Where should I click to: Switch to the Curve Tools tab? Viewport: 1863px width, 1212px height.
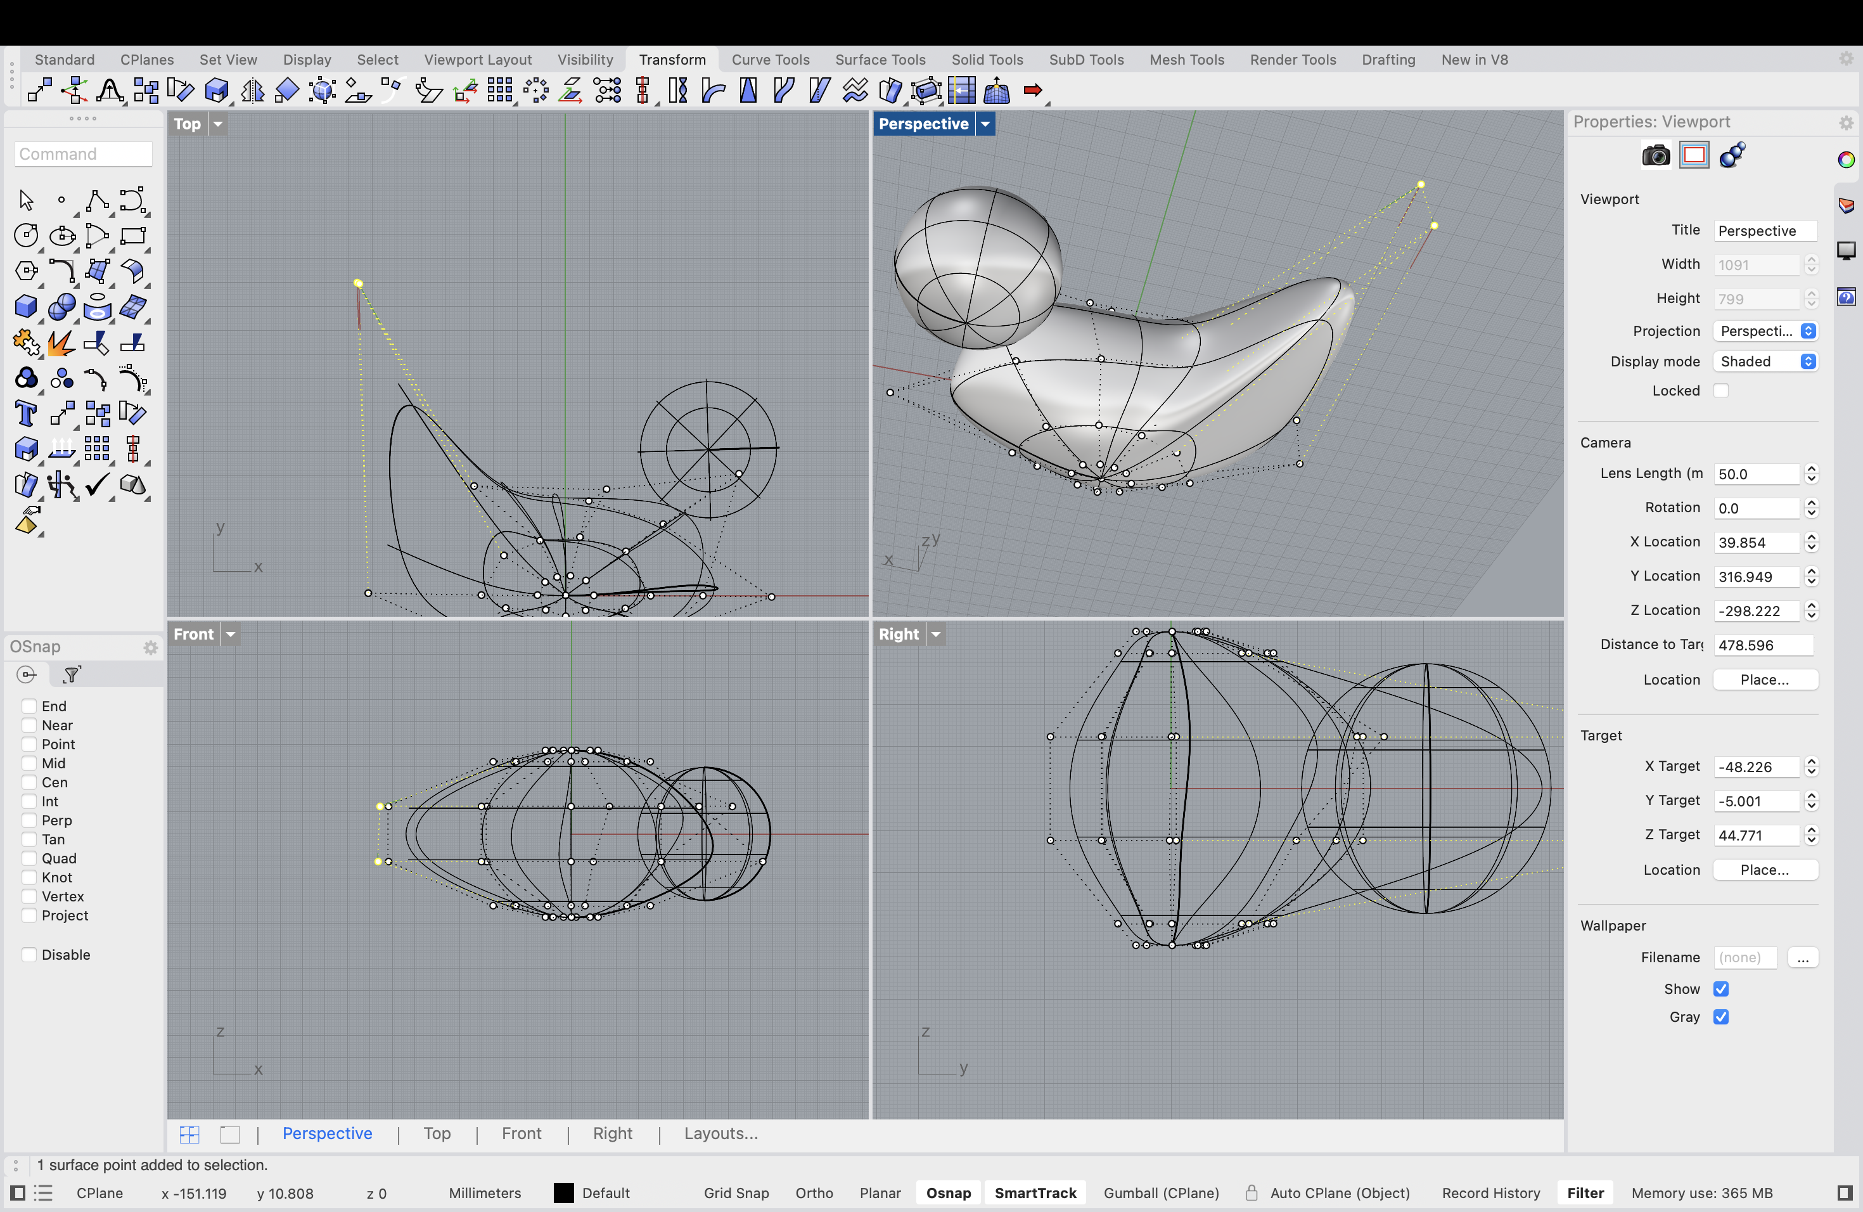tap(771, 60)
